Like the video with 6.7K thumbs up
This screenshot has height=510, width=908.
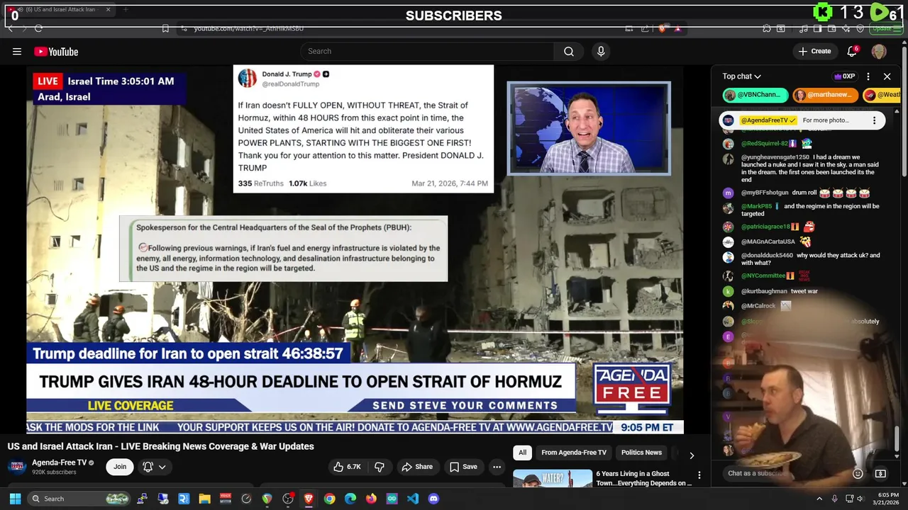347,467
